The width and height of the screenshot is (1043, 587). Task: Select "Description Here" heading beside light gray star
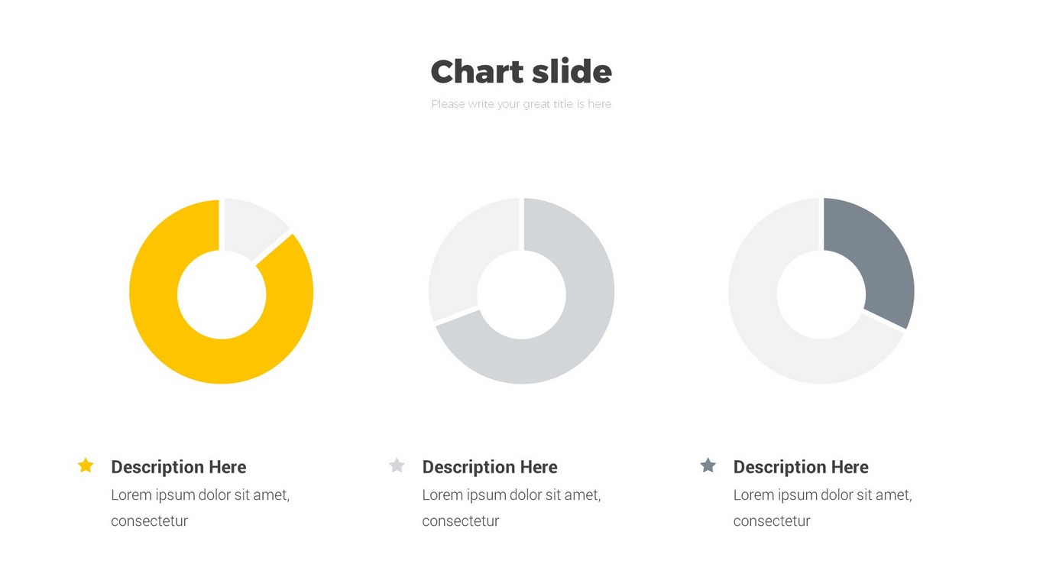[490, 467]
